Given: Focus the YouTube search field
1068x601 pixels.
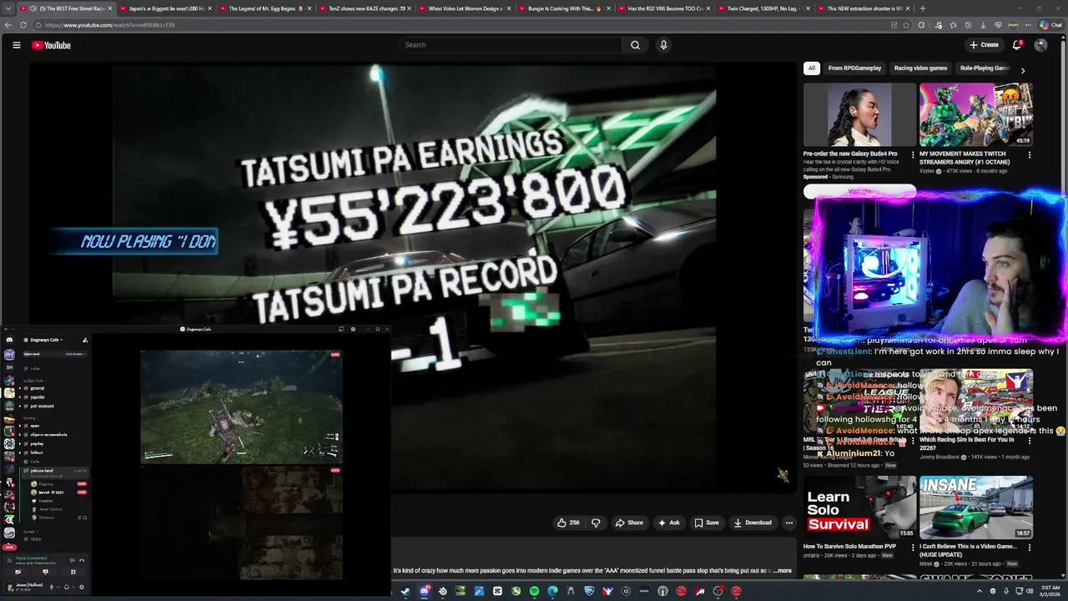Looking at the screenshot, I should 511,45.
